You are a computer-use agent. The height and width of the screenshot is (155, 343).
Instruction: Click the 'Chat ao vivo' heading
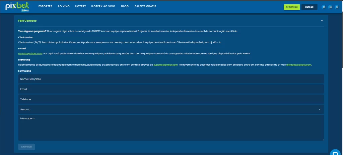[25, 37]
